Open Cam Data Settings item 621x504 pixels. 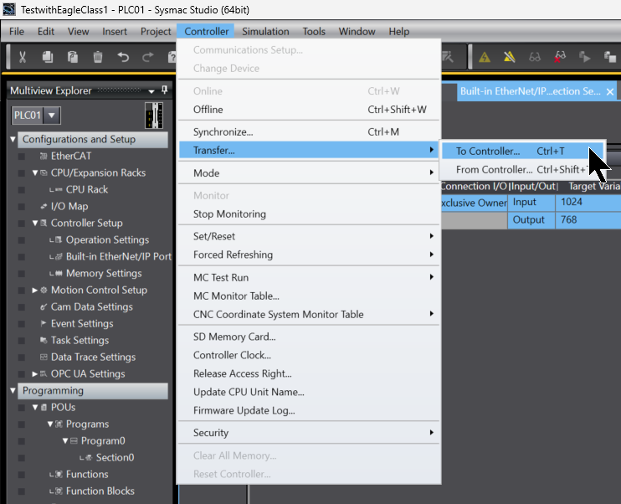click(91, 306)
